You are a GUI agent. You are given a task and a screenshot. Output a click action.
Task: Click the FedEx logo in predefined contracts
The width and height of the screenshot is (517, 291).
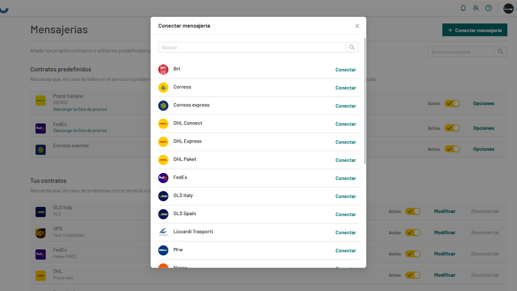(x=40, y=129)
